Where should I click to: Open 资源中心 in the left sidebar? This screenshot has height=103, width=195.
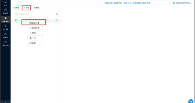(x=5, y=43)
